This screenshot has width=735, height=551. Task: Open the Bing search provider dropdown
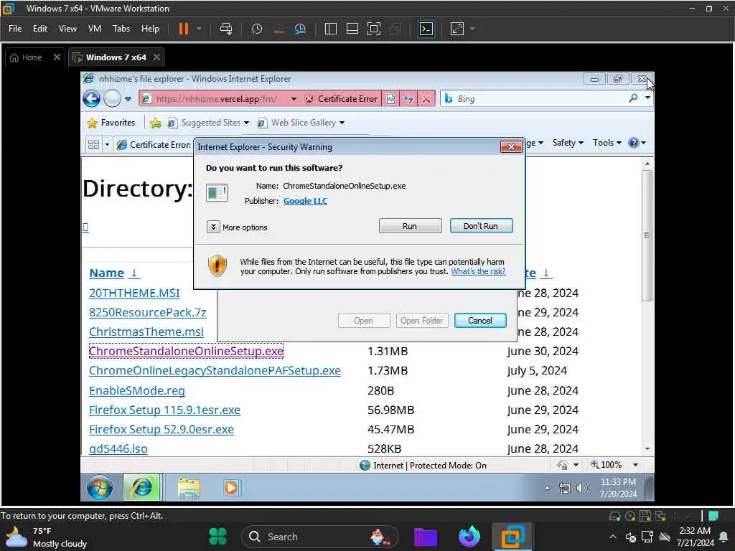point(647,98)
